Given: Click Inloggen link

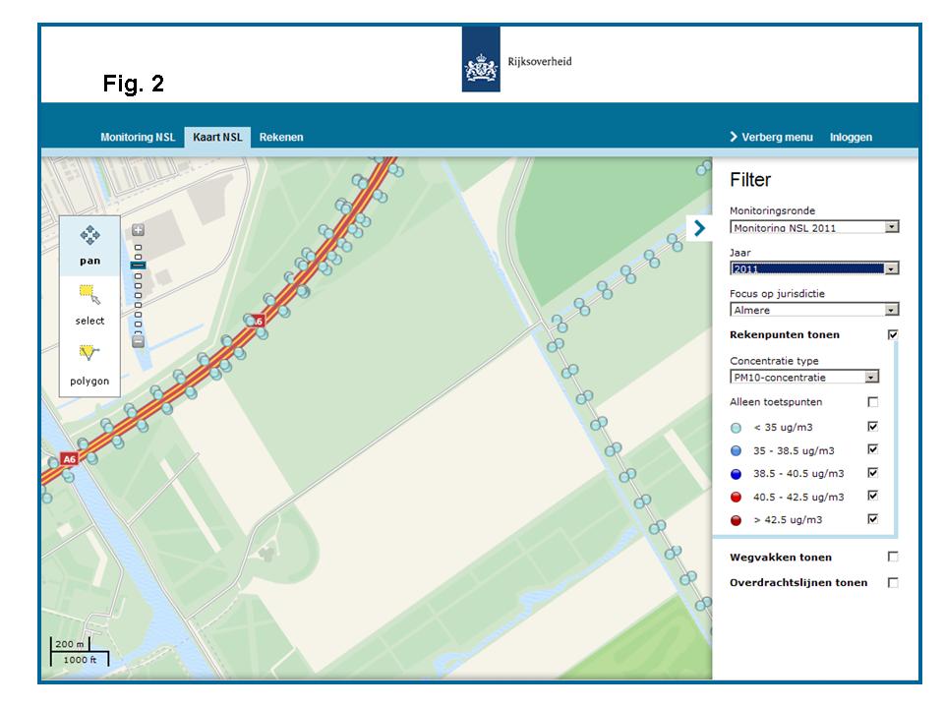Looking at the screenshot, I should pyautogui.click(x=851, y=138).
